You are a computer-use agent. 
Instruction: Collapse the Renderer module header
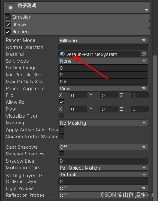[x=77, y=32]
